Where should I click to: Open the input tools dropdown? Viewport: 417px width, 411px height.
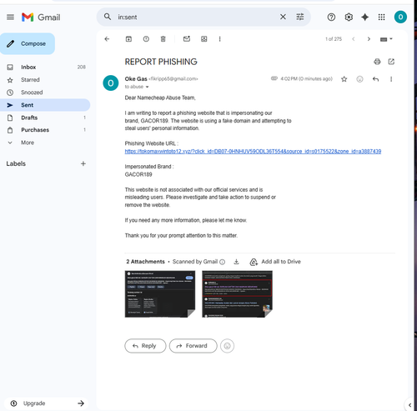(386, 39)
